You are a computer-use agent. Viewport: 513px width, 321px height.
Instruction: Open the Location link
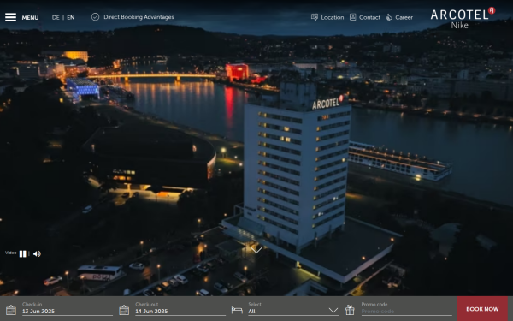click(x=332, y=18)
